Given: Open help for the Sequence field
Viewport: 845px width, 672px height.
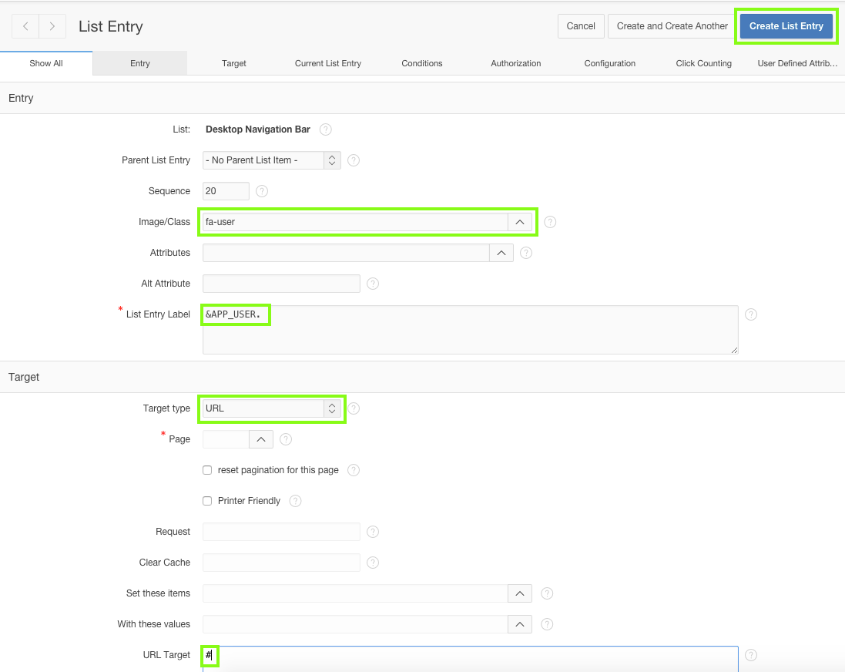Looking at the screenshot, I should coord(261,190).
